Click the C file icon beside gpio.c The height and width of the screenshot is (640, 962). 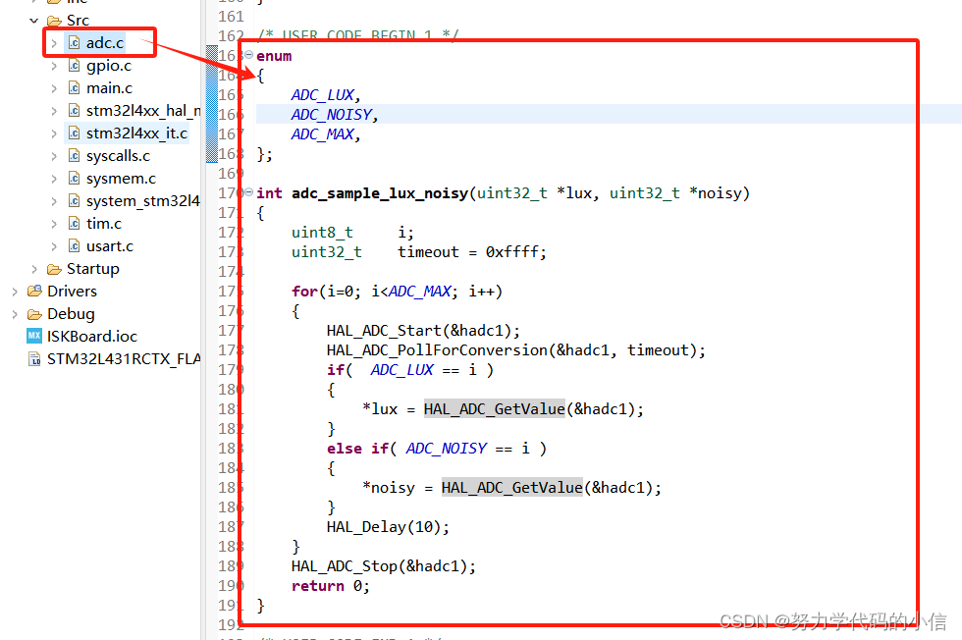pyautogui.click(x=74, y=65)
